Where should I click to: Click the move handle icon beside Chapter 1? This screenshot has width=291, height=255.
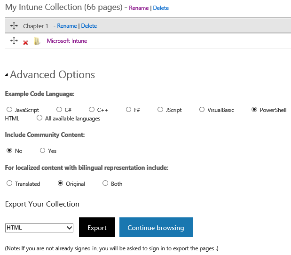coord(14,26)
